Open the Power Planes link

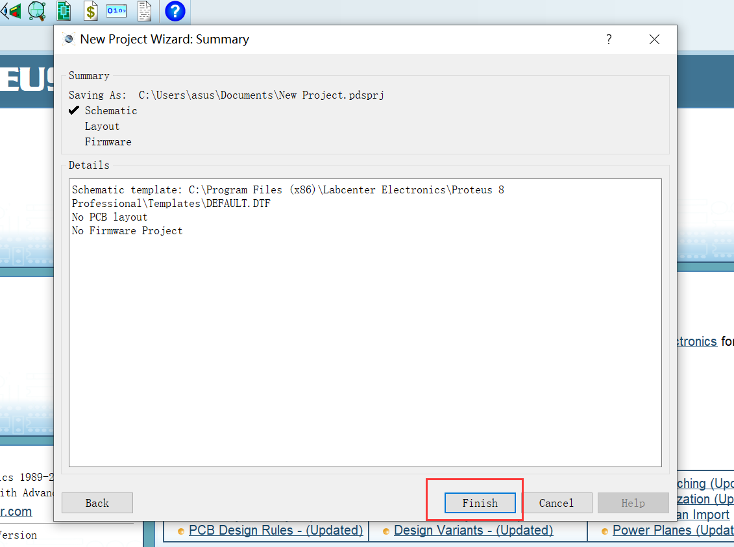click(673, 530)
